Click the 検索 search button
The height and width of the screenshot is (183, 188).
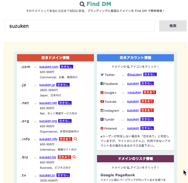[173, 26]
